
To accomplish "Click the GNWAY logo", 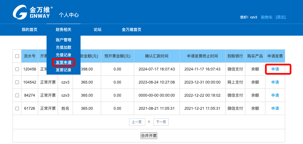I will 33,13.
